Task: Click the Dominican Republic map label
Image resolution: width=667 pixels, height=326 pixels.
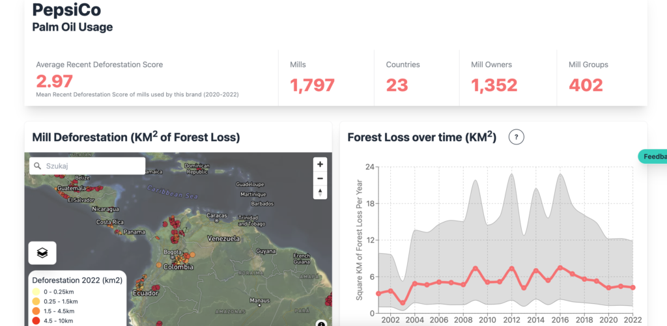Action: [197, 169]
